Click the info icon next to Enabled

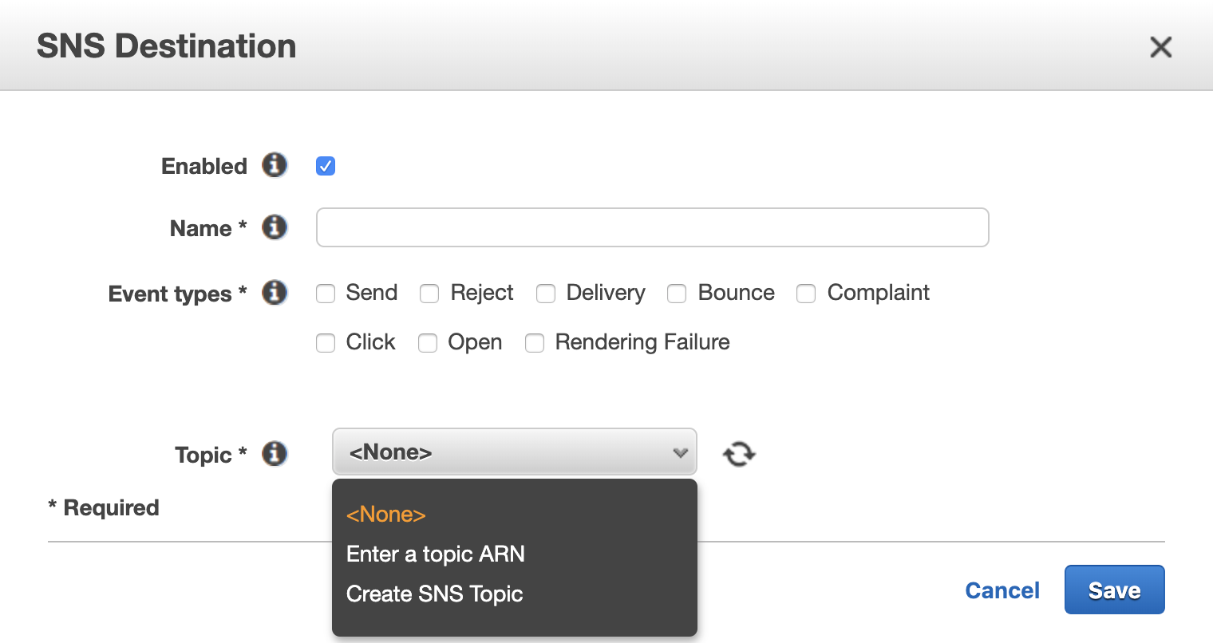(x=275, y=165)
